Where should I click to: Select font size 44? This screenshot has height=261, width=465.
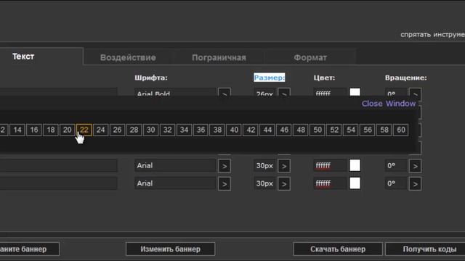[x=267, y=130]
